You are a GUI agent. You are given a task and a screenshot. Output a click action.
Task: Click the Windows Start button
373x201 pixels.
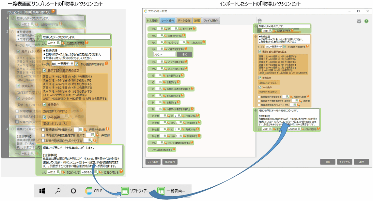click(42, 191)
